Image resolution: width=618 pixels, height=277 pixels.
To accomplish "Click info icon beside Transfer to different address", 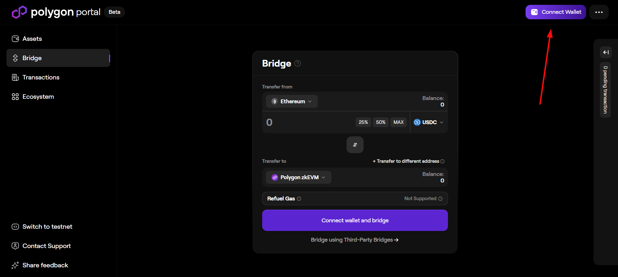I will (442, 161).
